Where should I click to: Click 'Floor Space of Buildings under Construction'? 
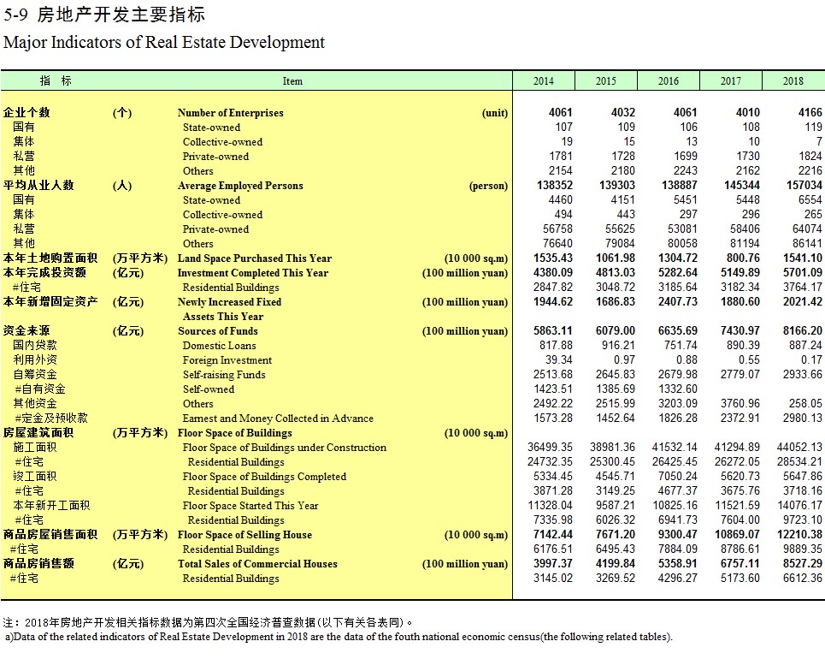point(285,448)
